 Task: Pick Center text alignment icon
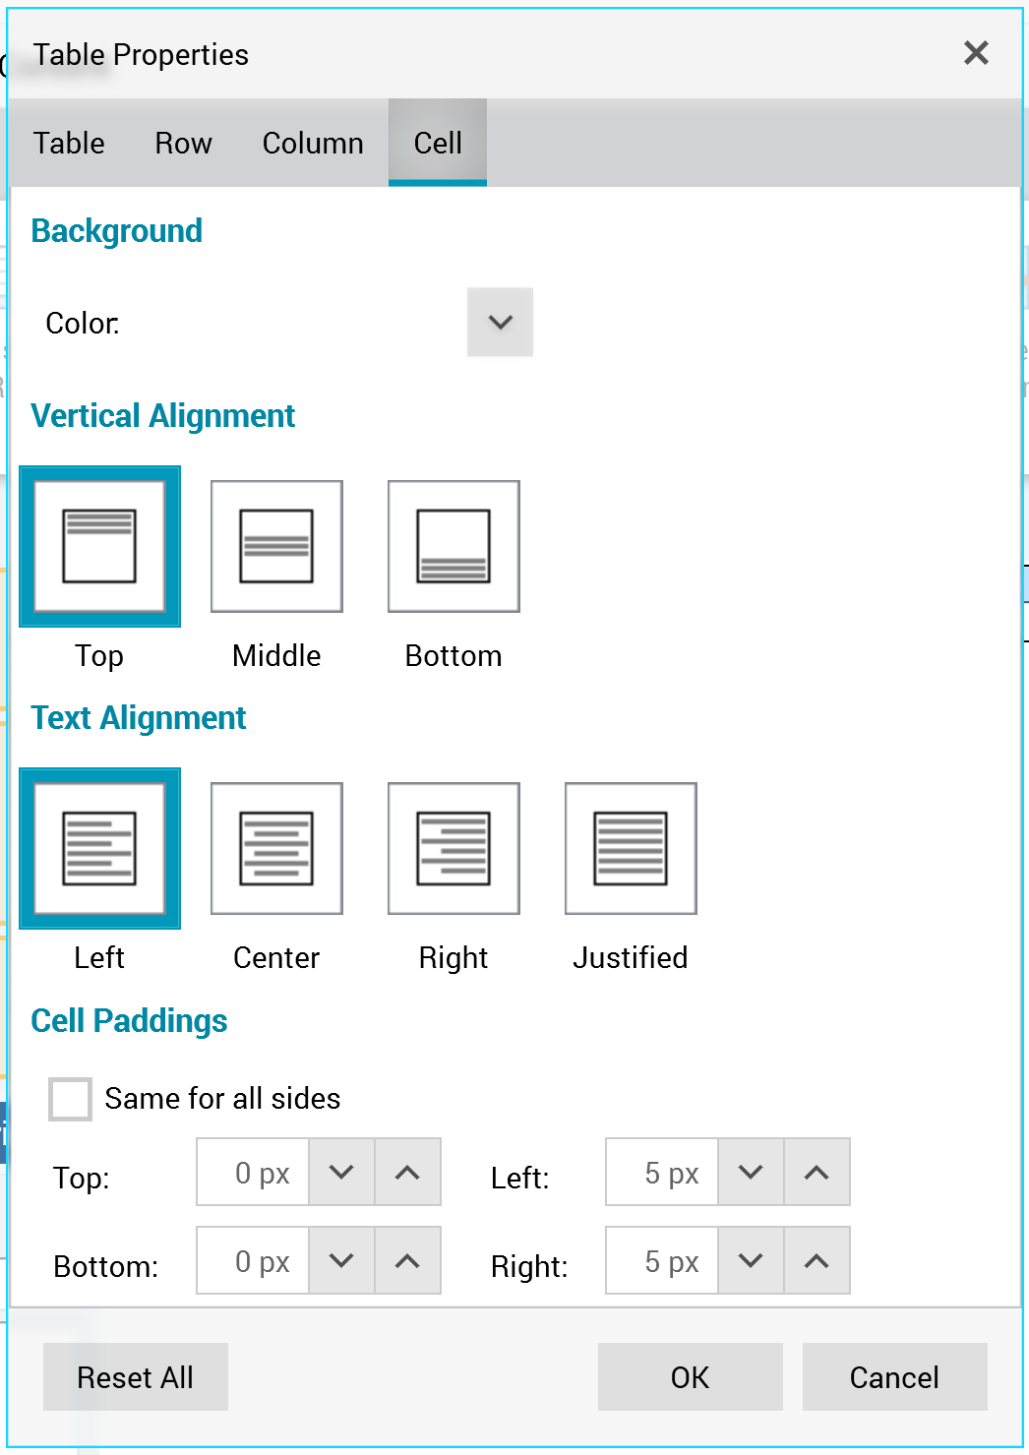(276, 848)
